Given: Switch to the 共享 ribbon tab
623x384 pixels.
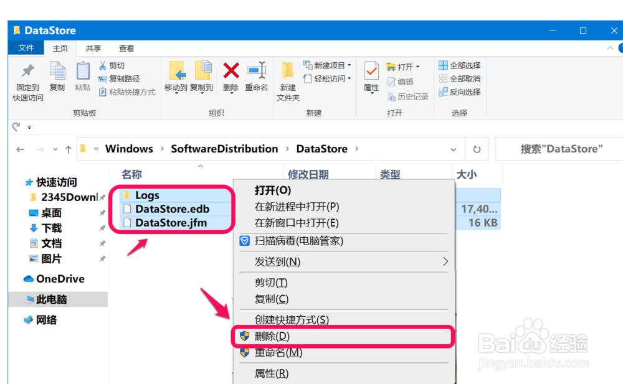Looking at the screenshot, I should (x=93, y=48).
